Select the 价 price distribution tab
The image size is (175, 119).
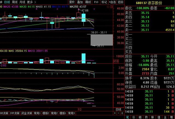134,117
